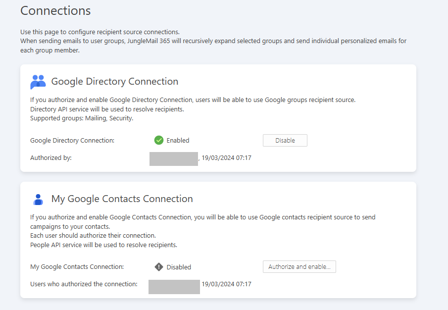Screen dimensions: 448x310
Task: Click 'Each user should authorize their connection.' text
Action: click(x=93, y=235)
